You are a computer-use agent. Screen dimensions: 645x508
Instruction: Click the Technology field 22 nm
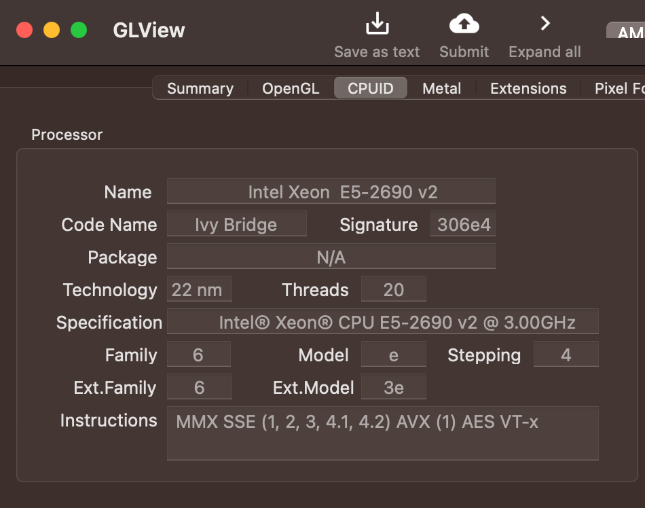[200, 289]
